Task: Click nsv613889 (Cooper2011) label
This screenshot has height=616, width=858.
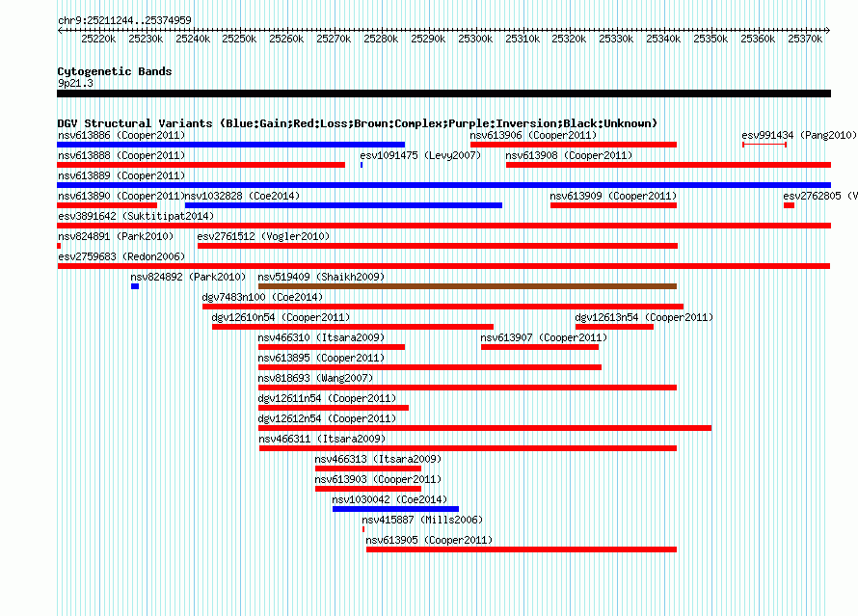Action: pyautogui.click(x=121, y=175)
